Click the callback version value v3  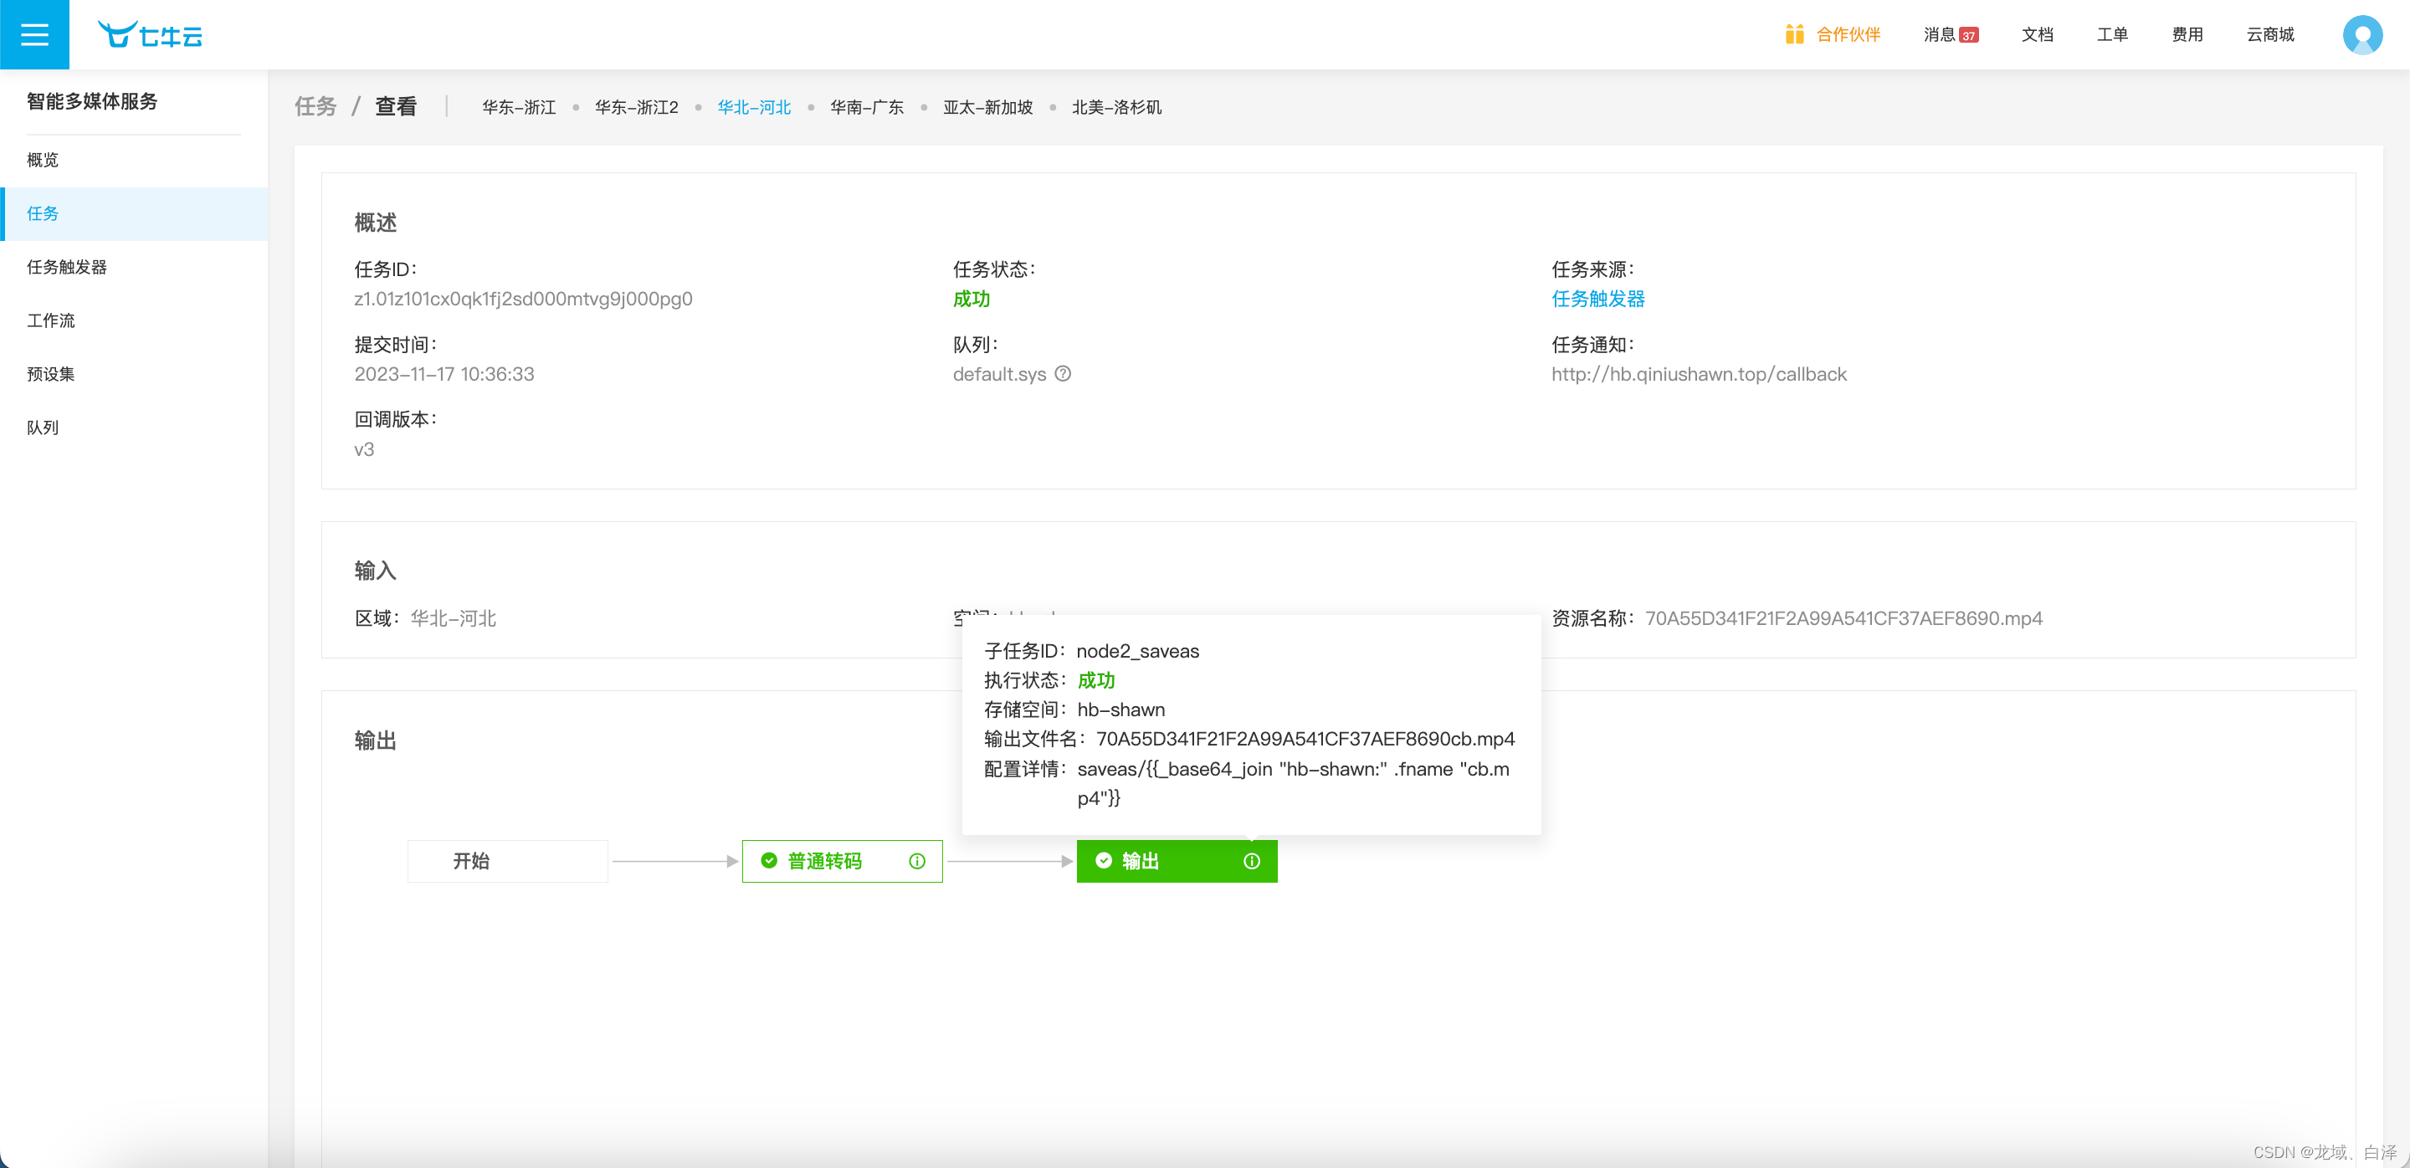364,450
